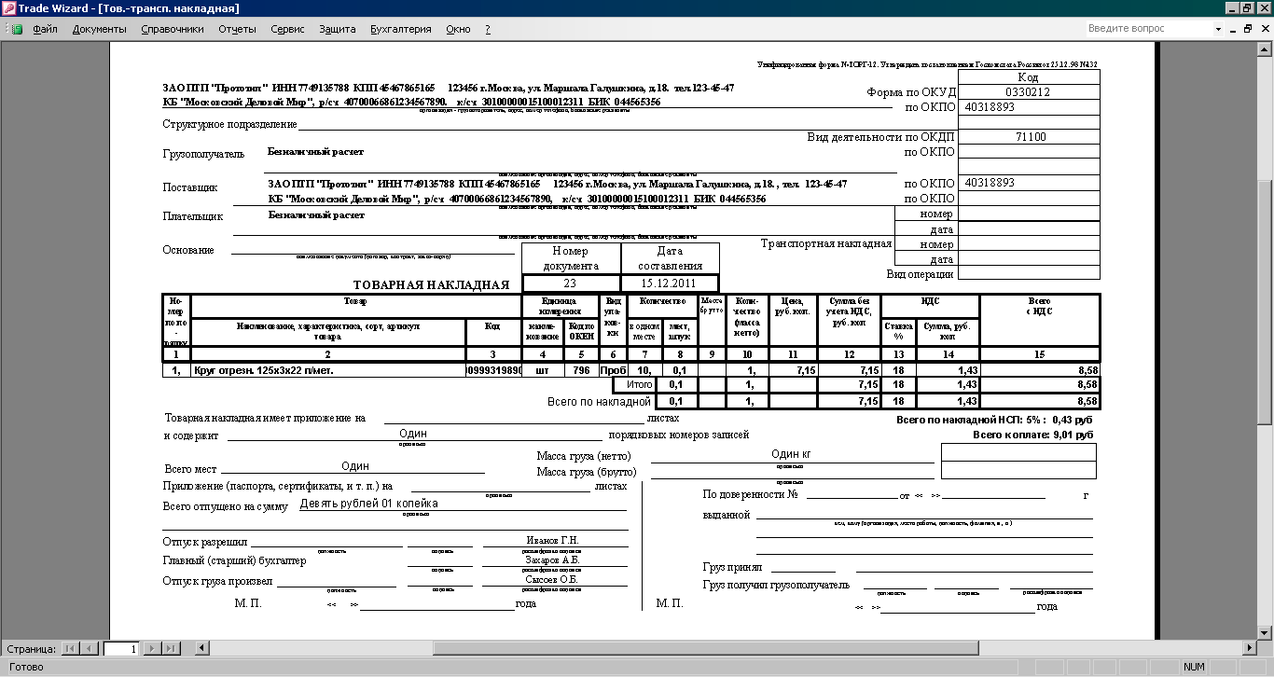This screenshot has height=677, width=1274.
Task: Click 'Всего по накладной НСП: 5% : 0,43 руб'
Action: [995, 420]
